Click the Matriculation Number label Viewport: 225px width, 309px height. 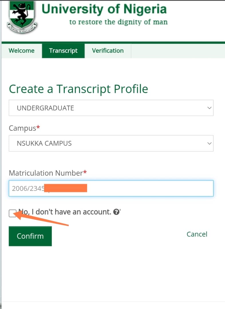[46, 173]
